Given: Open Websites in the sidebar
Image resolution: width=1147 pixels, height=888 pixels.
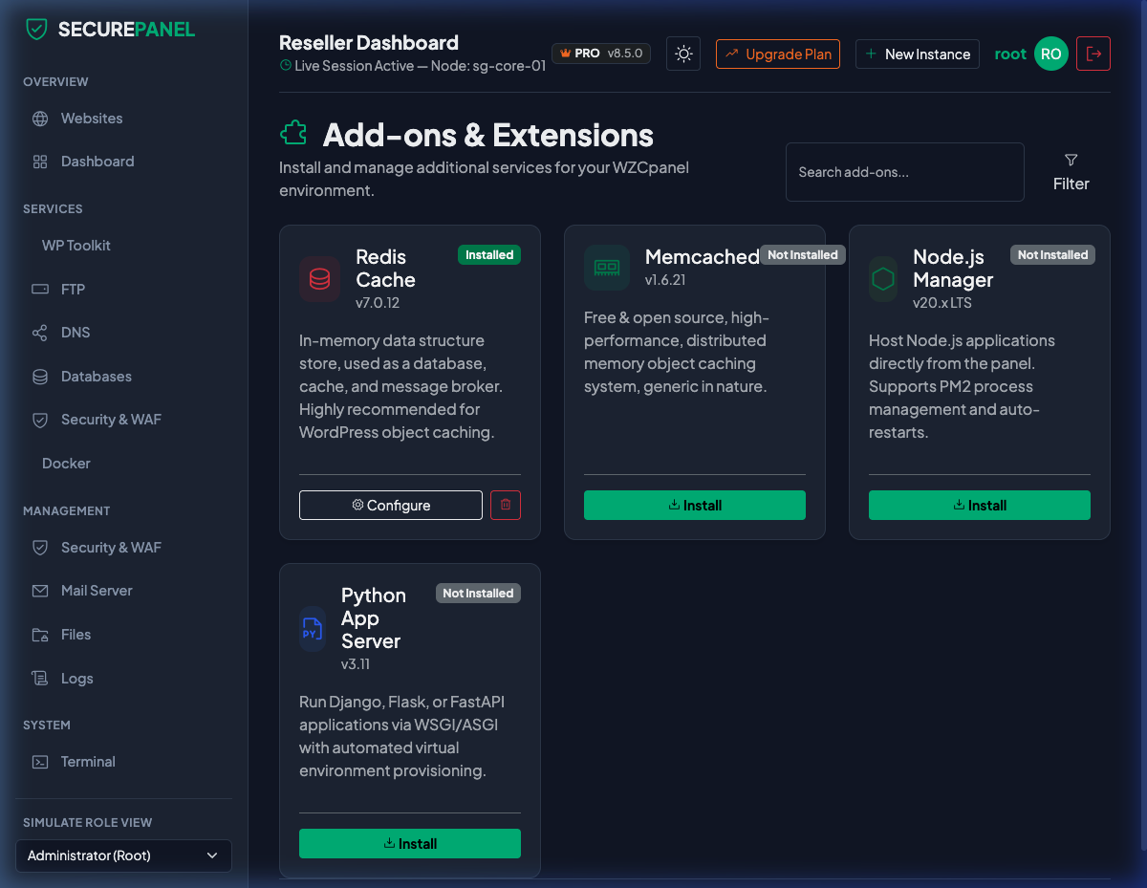Looking at the screenshot, I should (92, 119).
